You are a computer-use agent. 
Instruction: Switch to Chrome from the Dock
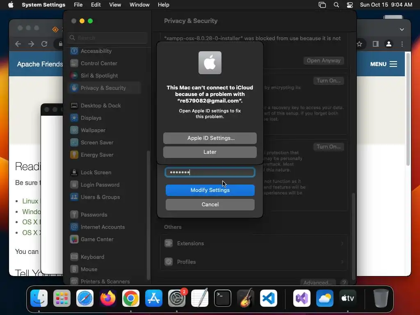pyautogui.click(x=131, y=298)
